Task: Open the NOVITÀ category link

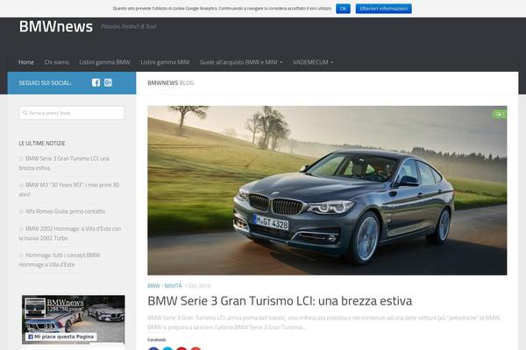Action: click(173, 286)
